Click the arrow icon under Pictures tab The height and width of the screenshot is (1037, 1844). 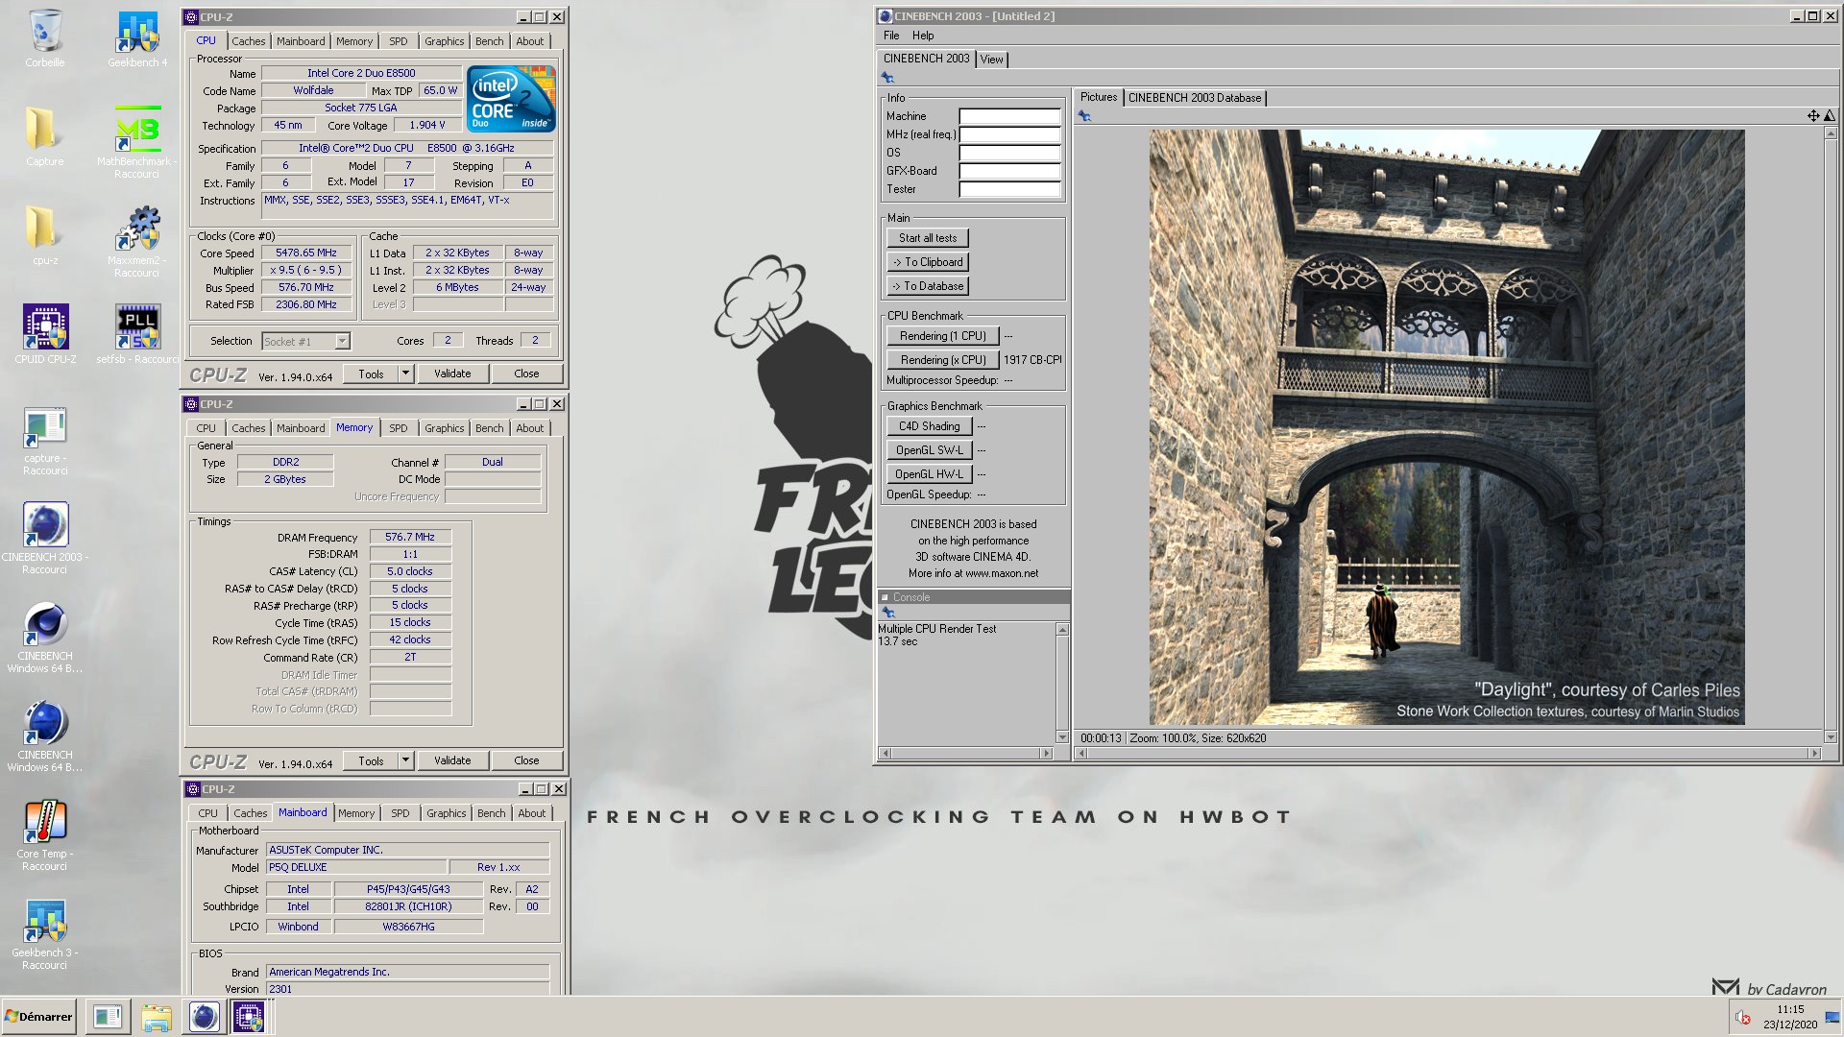tap(1084, 116)
